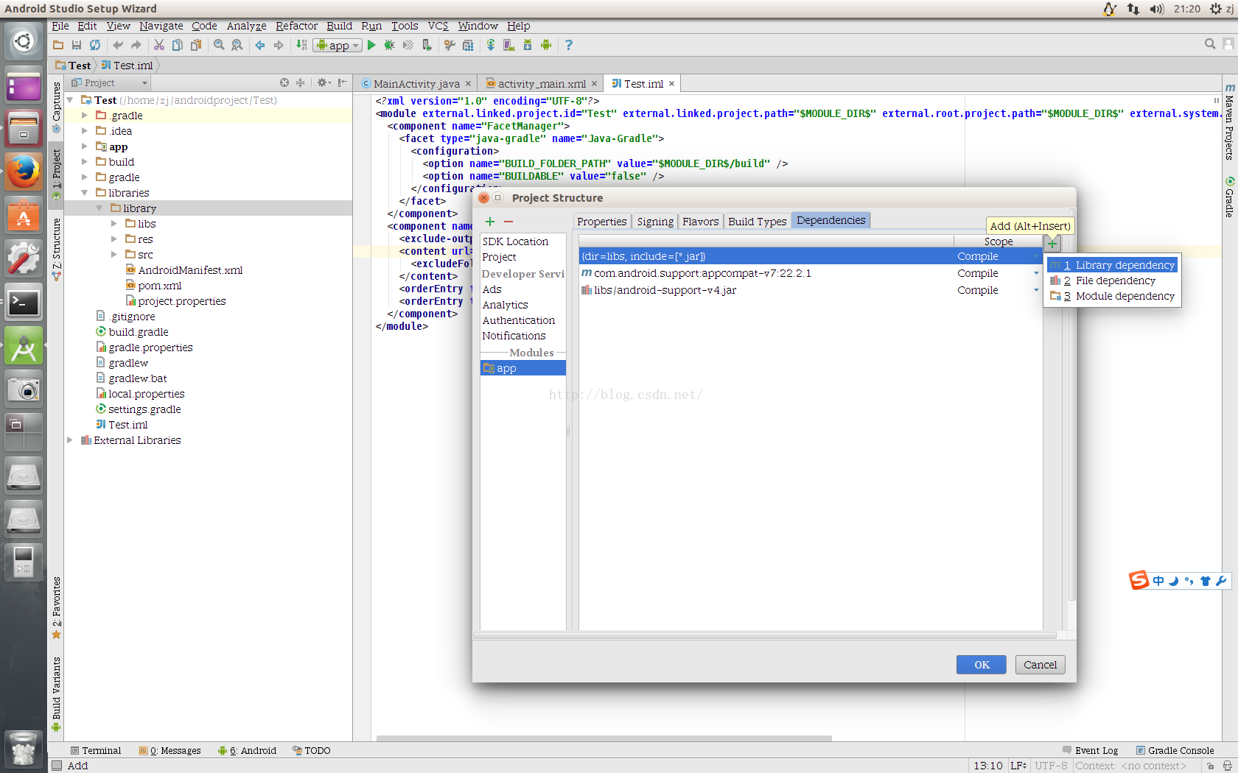Run app with green play icon

tap(371, 45)
